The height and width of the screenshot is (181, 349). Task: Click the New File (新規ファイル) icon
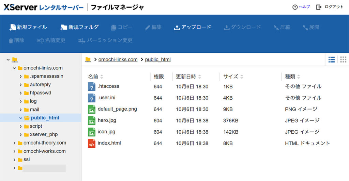click(13, 27)
